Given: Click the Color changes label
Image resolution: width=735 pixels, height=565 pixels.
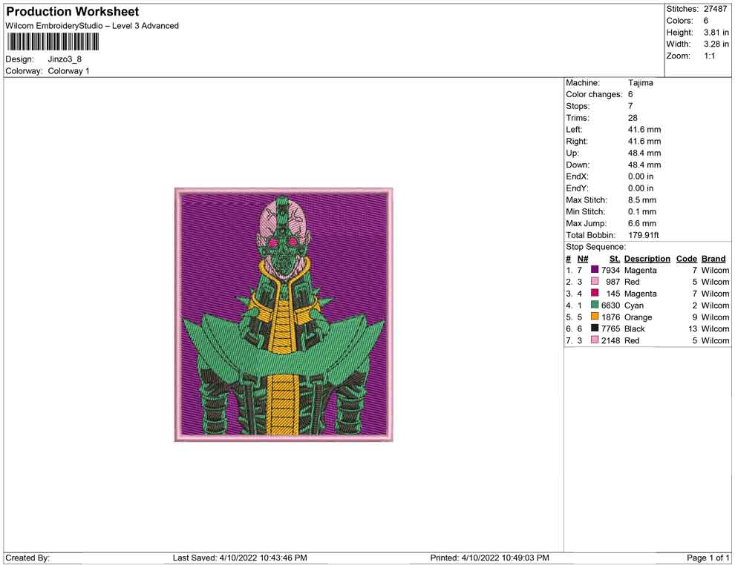Looking at the screenshot, I should (594, 94).
